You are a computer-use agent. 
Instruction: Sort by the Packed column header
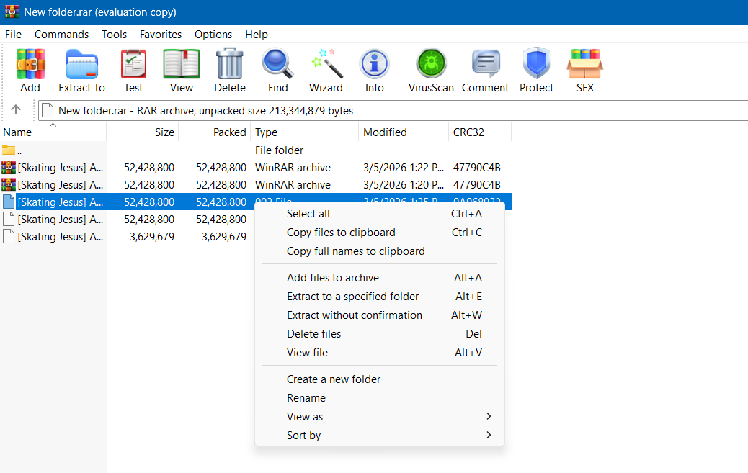(x=214, y=132)
